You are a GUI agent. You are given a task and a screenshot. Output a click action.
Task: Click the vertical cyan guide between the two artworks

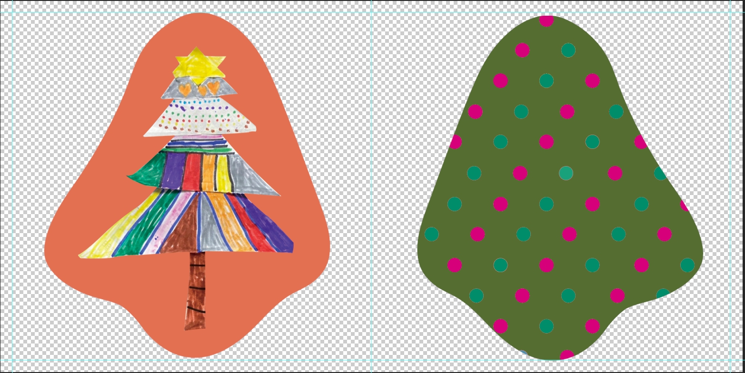click(x=371, y=190)
